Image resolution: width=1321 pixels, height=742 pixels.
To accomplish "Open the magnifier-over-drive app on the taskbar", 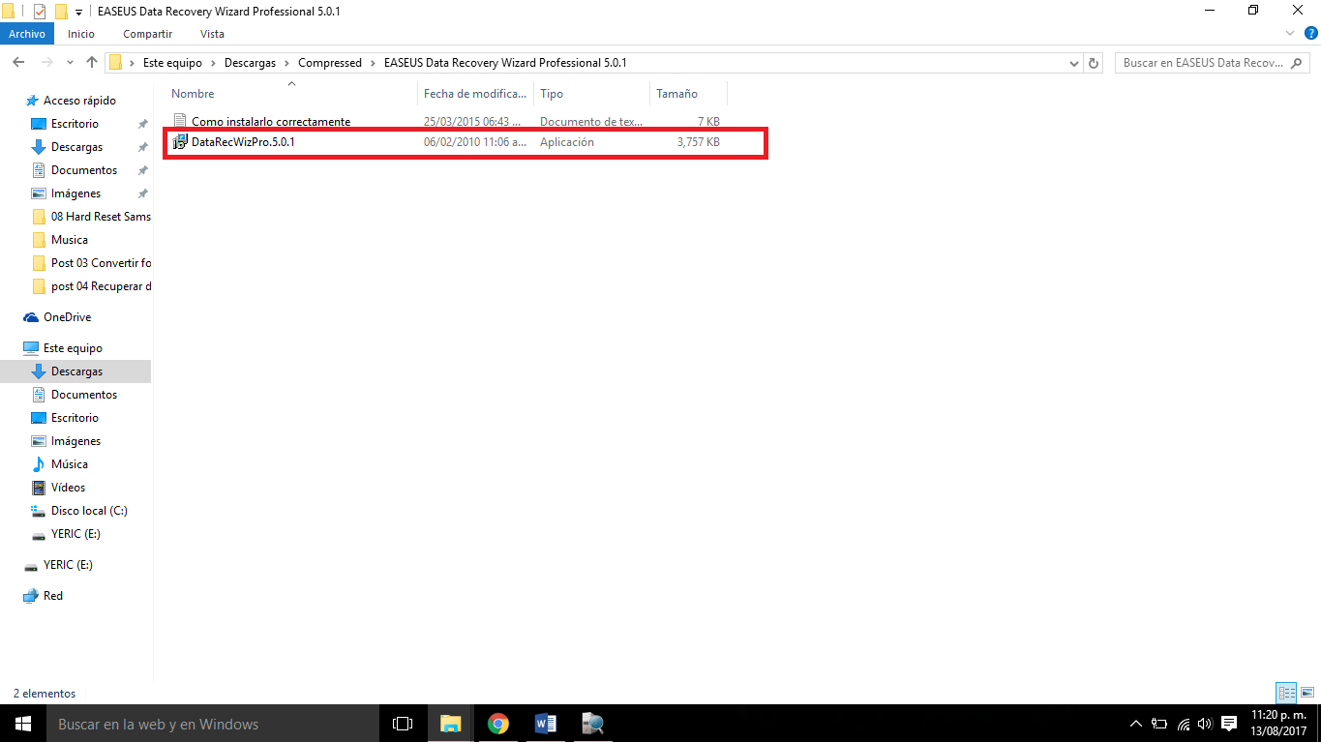I will point(592,724).
